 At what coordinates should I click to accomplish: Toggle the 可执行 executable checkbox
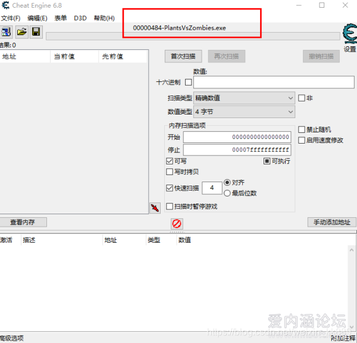coord(267,161)
